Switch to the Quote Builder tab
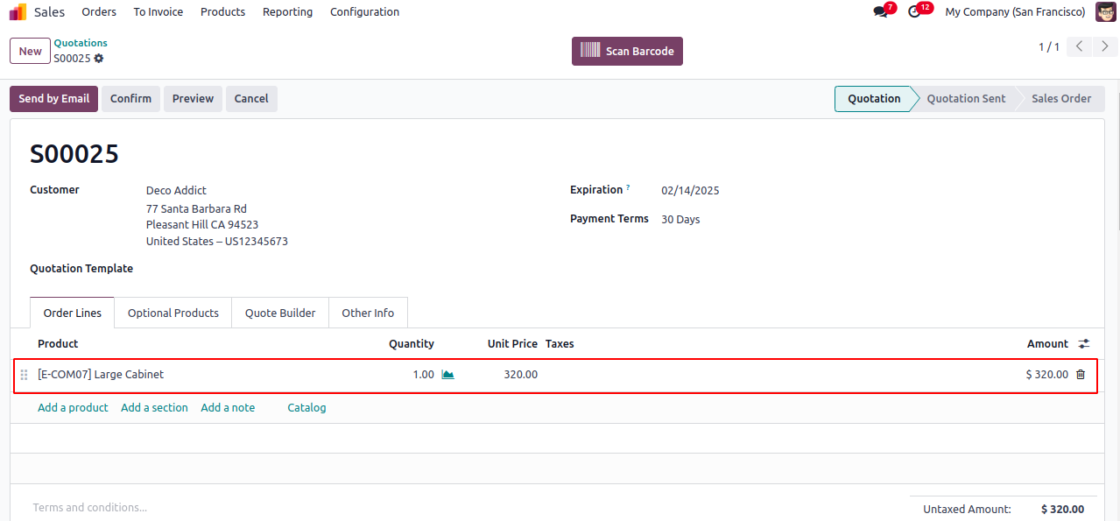Image resolution: width=1120 pixels, height=521 pixels. coord(280,313)
